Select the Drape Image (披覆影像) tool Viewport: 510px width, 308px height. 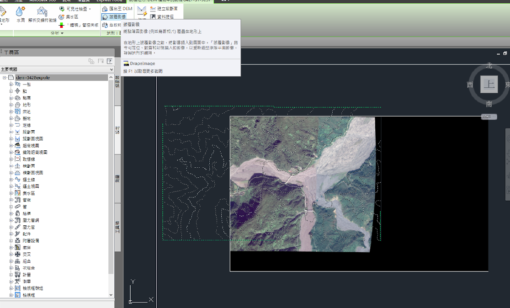pos(114,16)
